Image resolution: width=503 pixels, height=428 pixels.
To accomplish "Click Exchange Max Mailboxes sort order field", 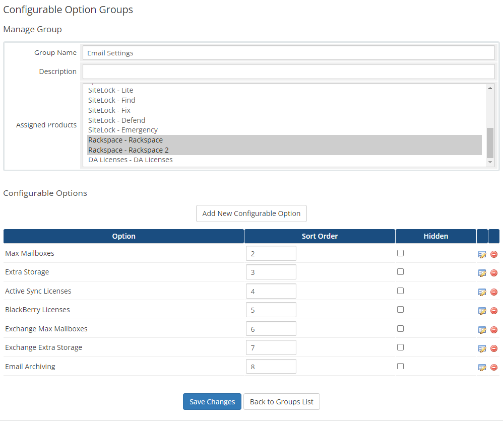I will tap(271, 329).
